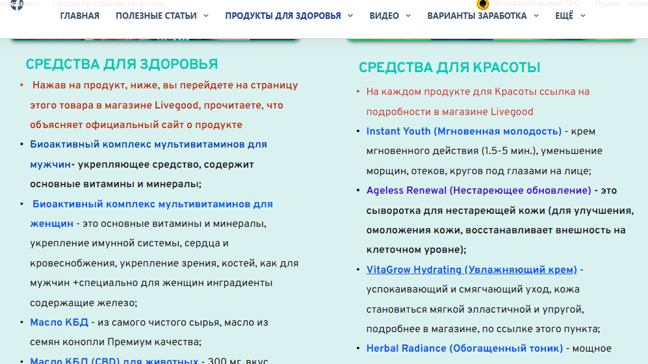Expand the ВИДЕО dropdown chevron
Viewport: 648px width, 364px height.
408,16
